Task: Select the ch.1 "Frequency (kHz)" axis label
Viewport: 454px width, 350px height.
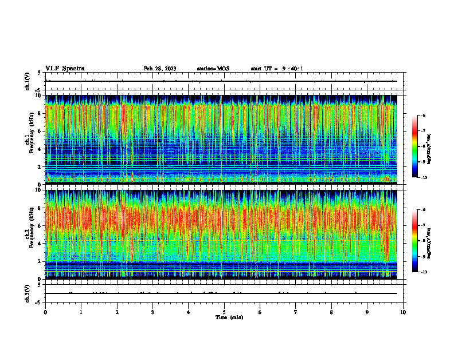Action: 32,133
